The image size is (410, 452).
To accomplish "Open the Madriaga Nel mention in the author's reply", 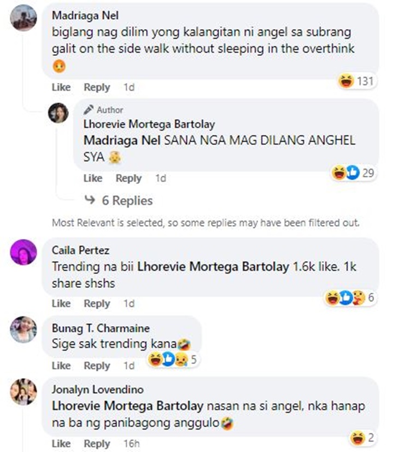I will click(122, 141).
